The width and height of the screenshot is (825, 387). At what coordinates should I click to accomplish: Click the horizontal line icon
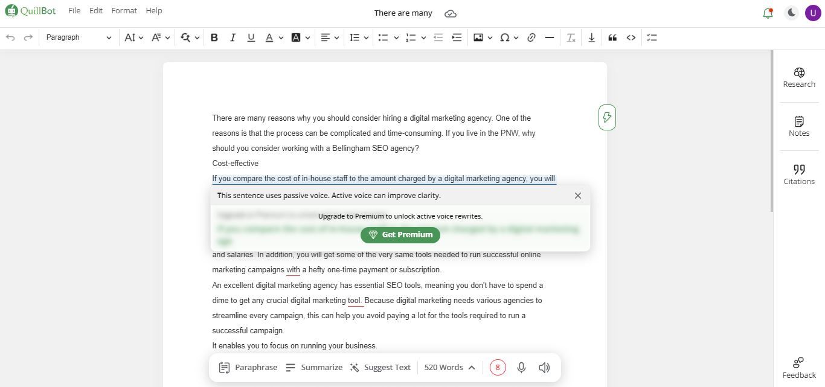click(550, 37)
